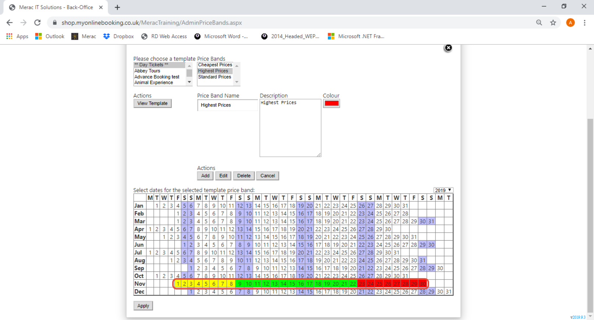The image size is (594, 320).
Task: Select January 1 in the calendar
Action: coord(157,206)
